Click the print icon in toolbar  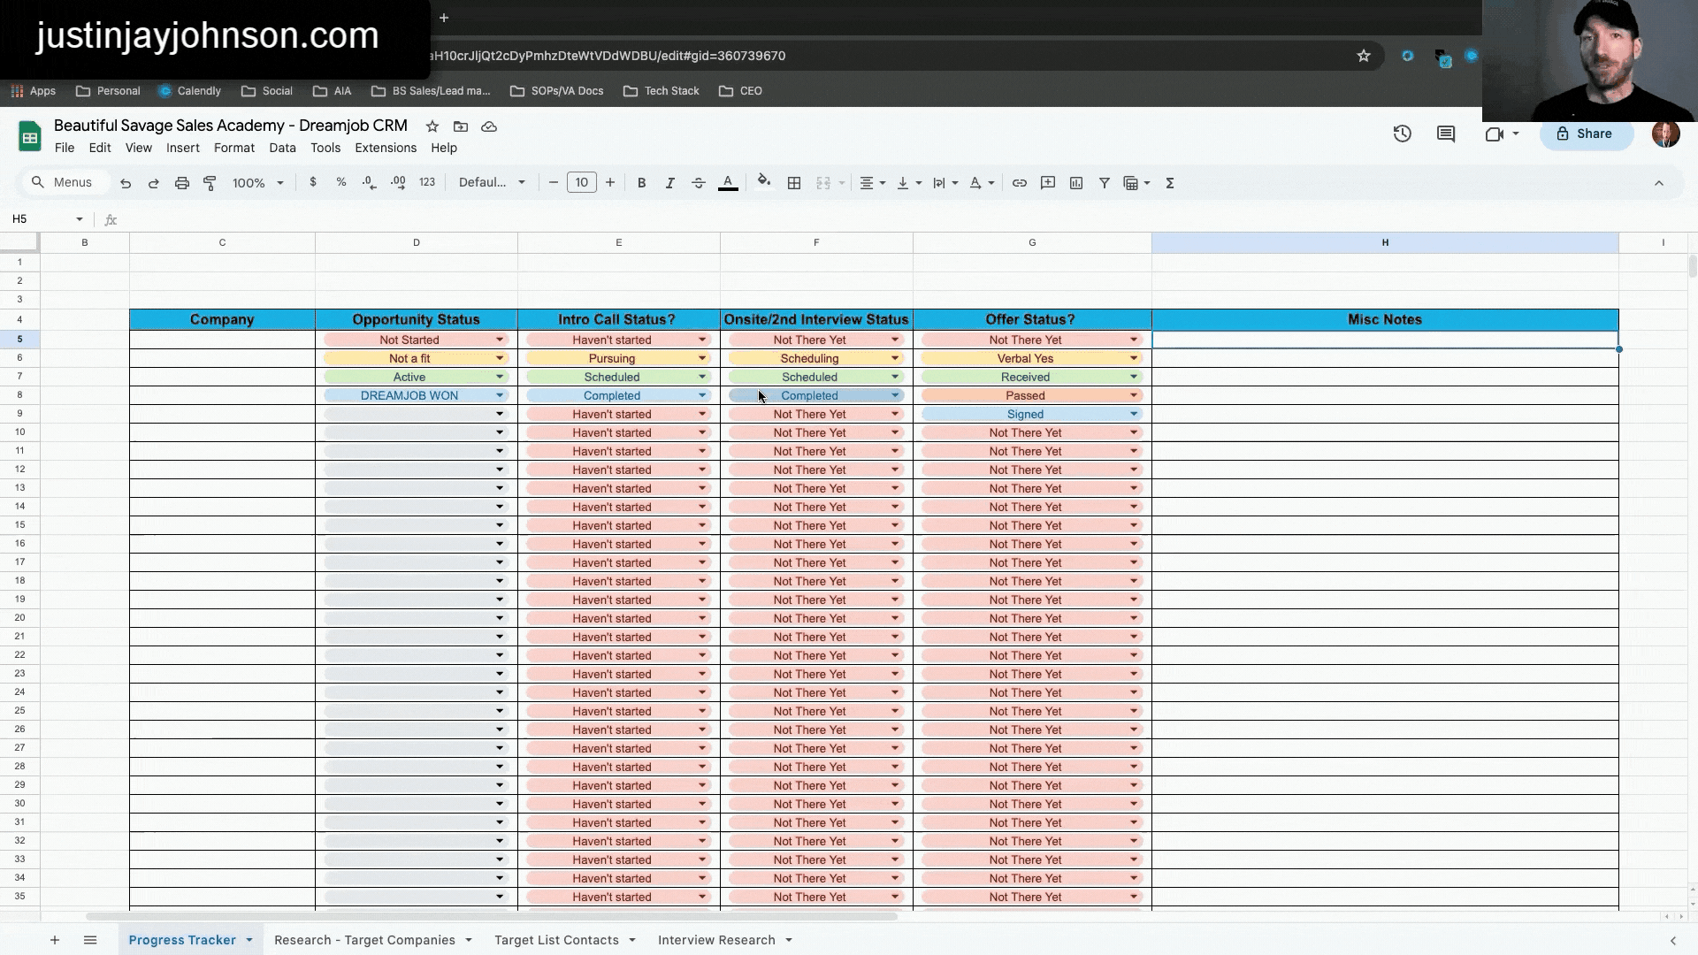(x=181, y=183)
